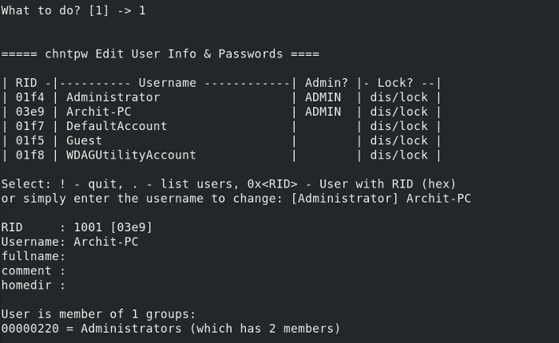Click the dis/lock status for WDAGUtilityAccount
Image resolution: width=559 pixels, height=343 pixels.
tap(398, 155)
